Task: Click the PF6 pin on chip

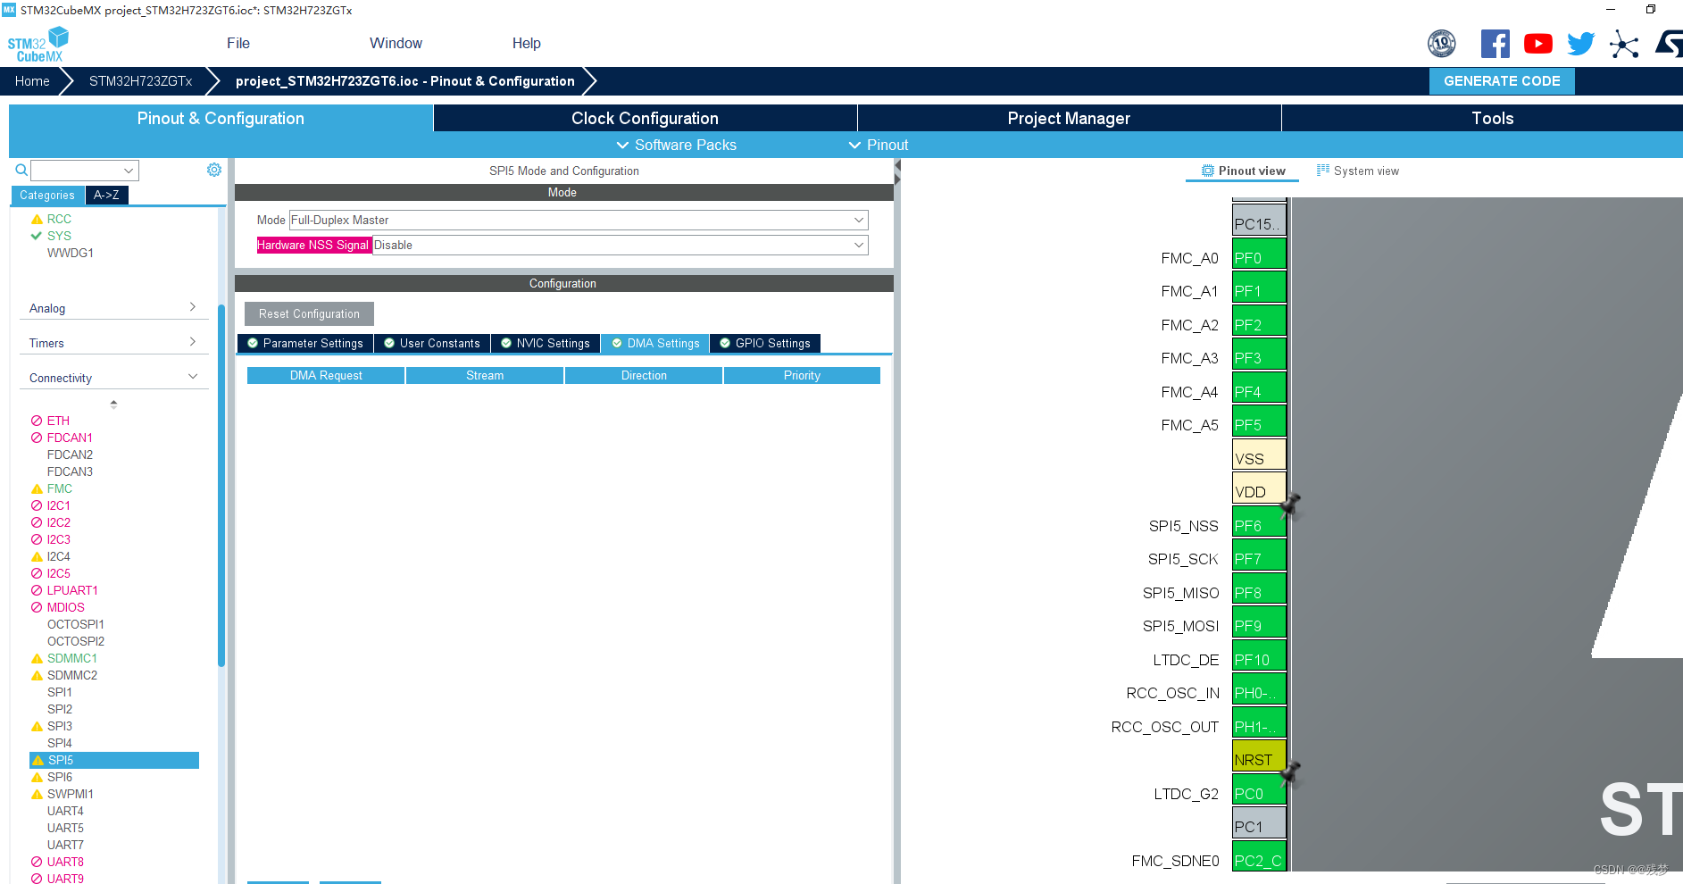Action: click(1259, 521)
